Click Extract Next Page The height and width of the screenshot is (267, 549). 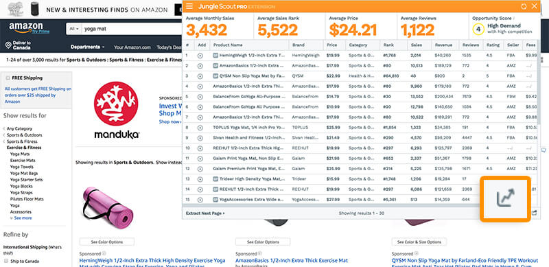coord(205,213)
